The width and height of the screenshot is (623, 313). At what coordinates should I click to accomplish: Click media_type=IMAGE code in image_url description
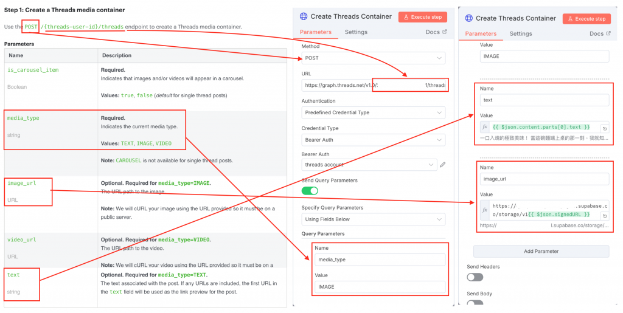pos(184,183)
